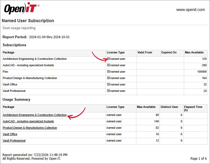The height and width of the screenshot is (164, 210).
Task: Open the Vault Professional usage link
Action: pyautogui.click(x=14, y=141)
